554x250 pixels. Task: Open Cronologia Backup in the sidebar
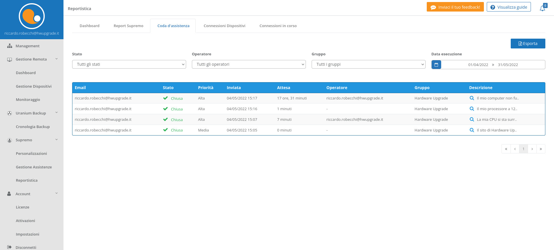point(33,127)
